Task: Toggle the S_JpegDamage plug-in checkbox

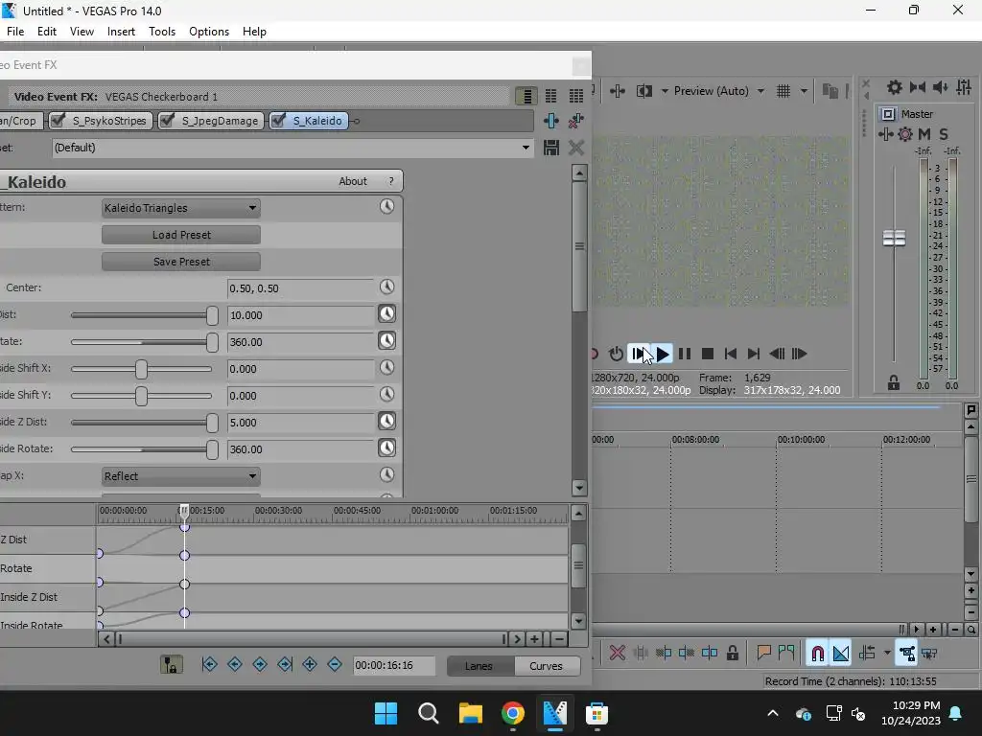Action: (x=167, y=120)
